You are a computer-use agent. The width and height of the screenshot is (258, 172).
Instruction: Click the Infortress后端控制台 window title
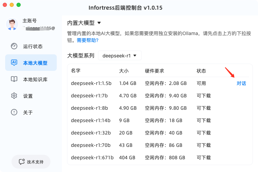(x=125, y=8)
